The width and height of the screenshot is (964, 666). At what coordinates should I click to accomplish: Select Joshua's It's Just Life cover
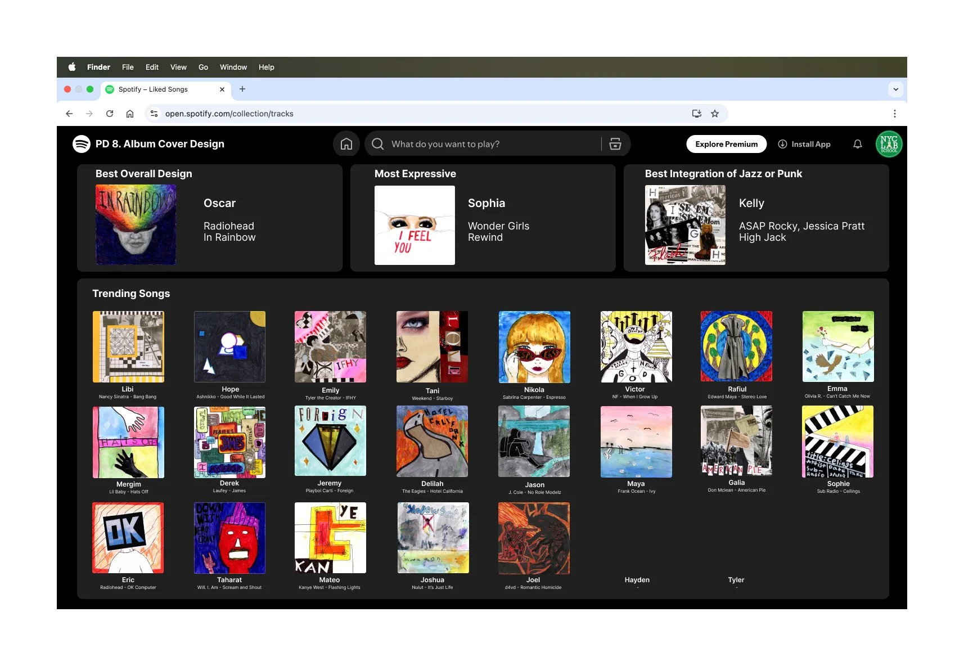(x=433, y=538)
